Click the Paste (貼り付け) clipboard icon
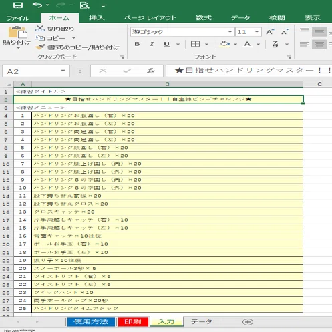 point(17,33)
